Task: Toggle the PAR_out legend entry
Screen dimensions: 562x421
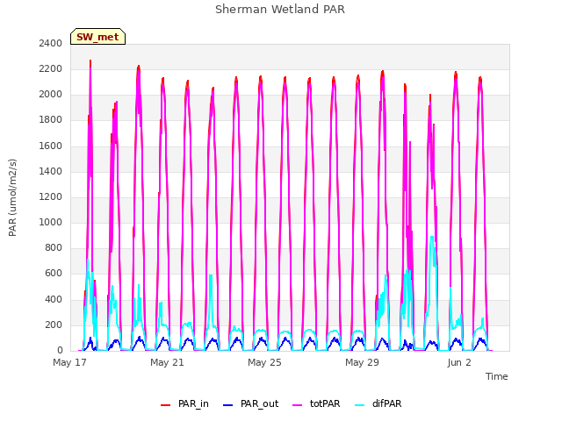Action: pos(250,403)
